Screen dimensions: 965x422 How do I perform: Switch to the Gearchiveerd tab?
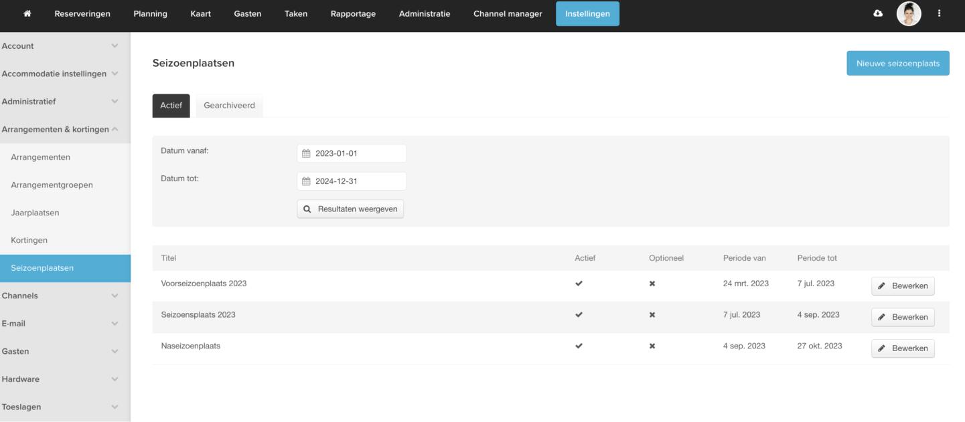(229, 106)
